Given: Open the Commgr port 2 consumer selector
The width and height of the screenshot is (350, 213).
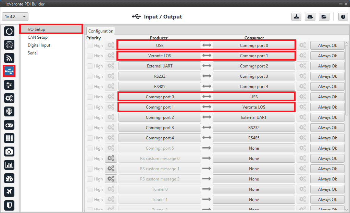Looking at the screenshot, I should click(254, 66).
